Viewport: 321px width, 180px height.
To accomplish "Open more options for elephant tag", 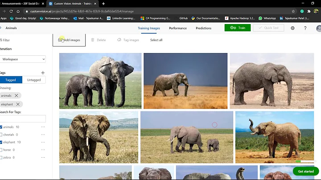I will pos(43,142).
